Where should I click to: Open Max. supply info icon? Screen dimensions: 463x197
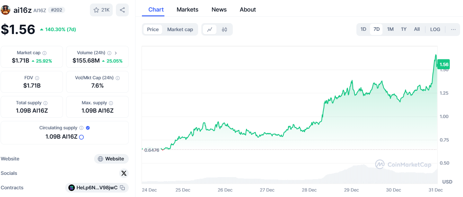[111, 103]
